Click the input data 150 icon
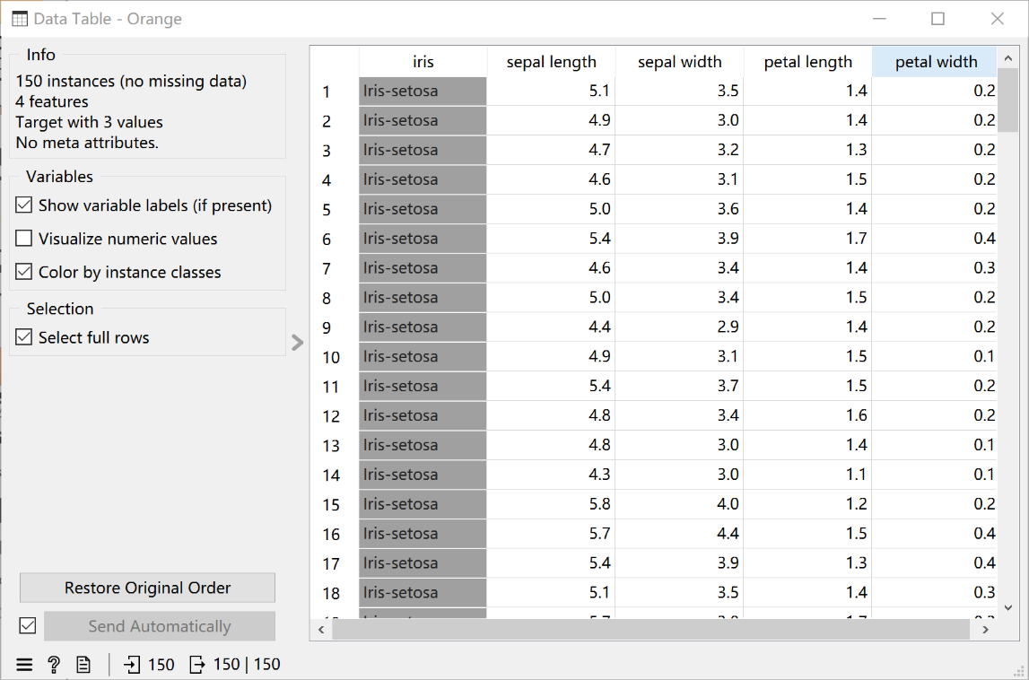Viewport: 1029px width, 680px height. pyautogui.click(x=132, y=665)
